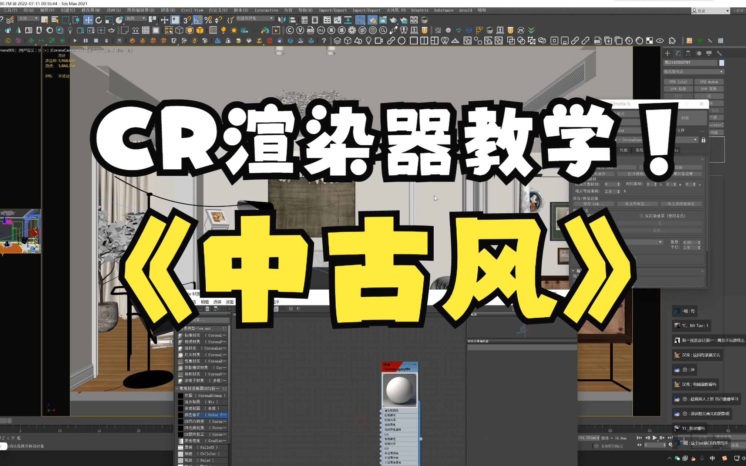Click the simulation stop icon
Screen dimensions: 746x466
click(x=96, y=41)
